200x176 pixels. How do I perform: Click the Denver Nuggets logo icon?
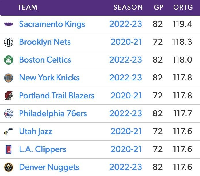[x=9, y=167]
